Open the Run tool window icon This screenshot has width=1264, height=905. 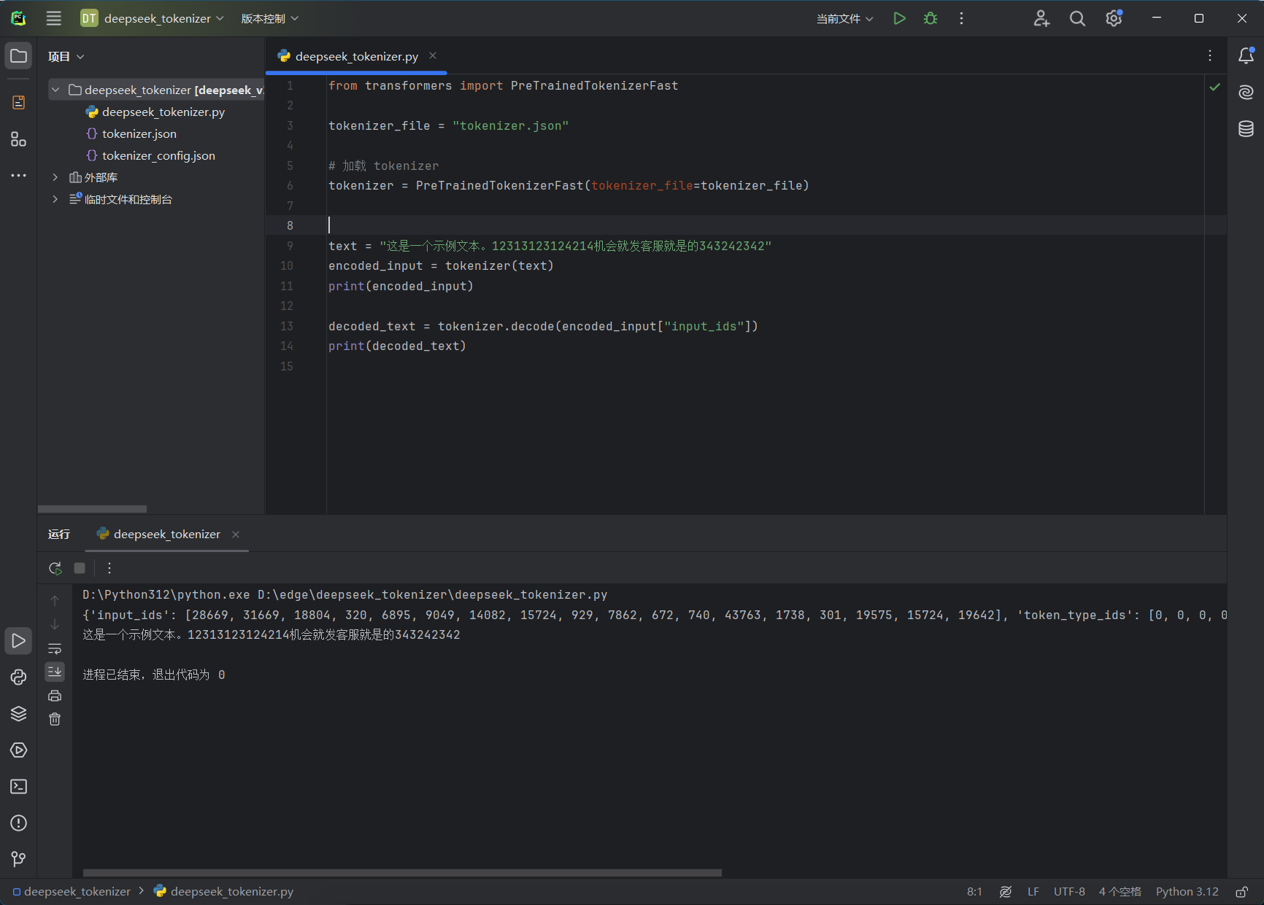tap(19, 640)
